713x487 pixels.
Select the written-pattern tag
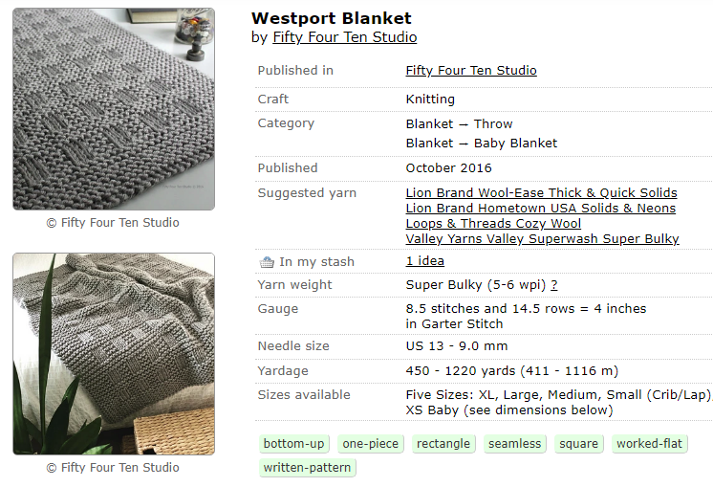307,468
